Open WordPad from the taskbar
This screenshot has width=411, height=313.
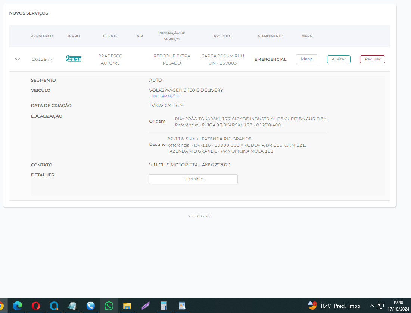182,306
